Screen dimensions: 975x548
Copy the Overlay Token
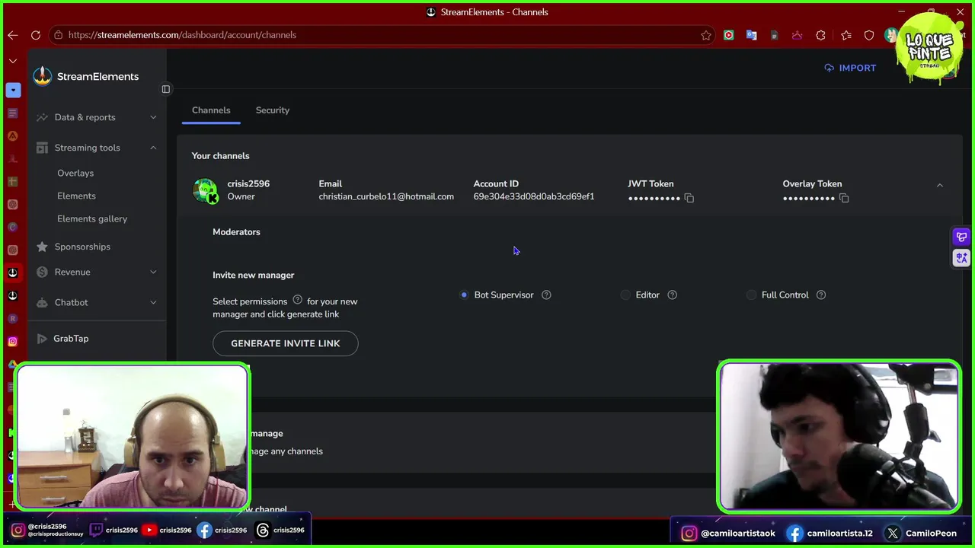(844, 198)
